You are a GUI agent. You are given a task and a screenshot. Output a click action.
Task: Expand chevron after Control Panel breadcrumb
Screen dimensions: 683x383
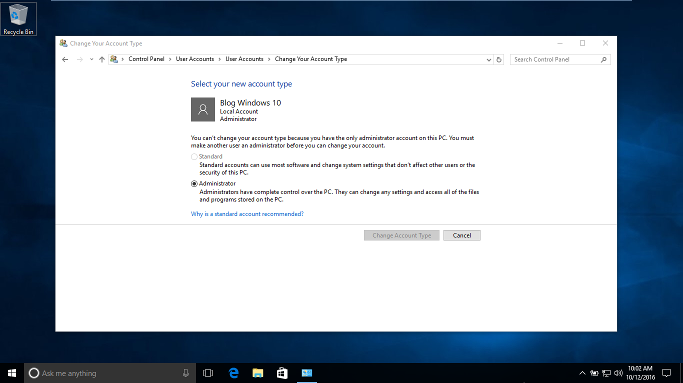170,59
